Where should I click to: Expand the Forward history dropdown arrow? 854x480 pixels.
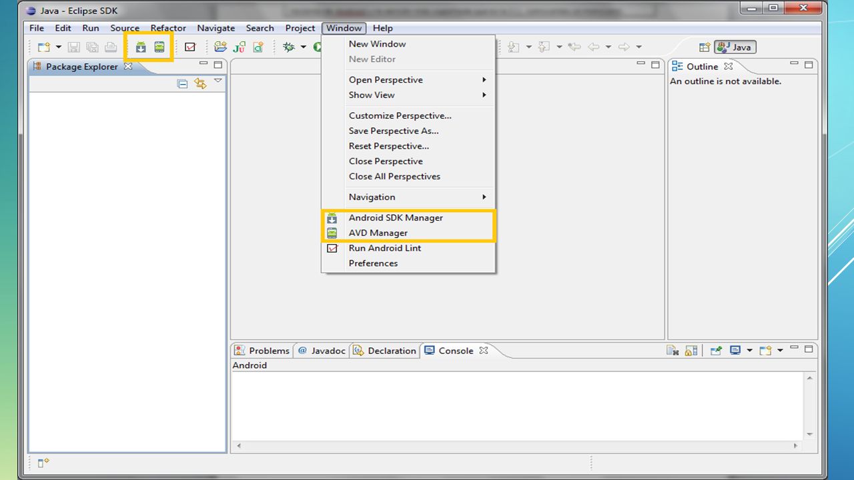(x=638, y=47)
